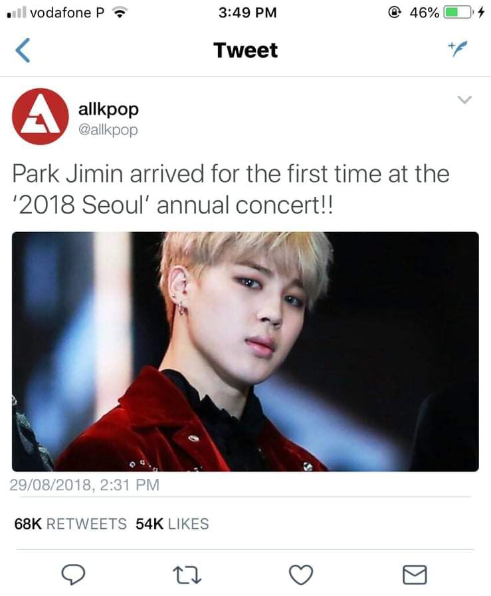491x596 pixels.
Task: Open the compose new tweet icon
Action: [457, 49]
